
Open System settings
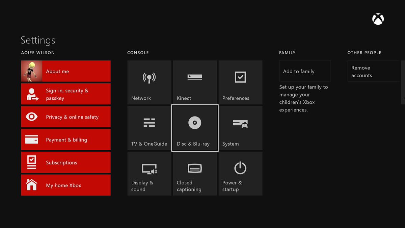pos(240,128)
